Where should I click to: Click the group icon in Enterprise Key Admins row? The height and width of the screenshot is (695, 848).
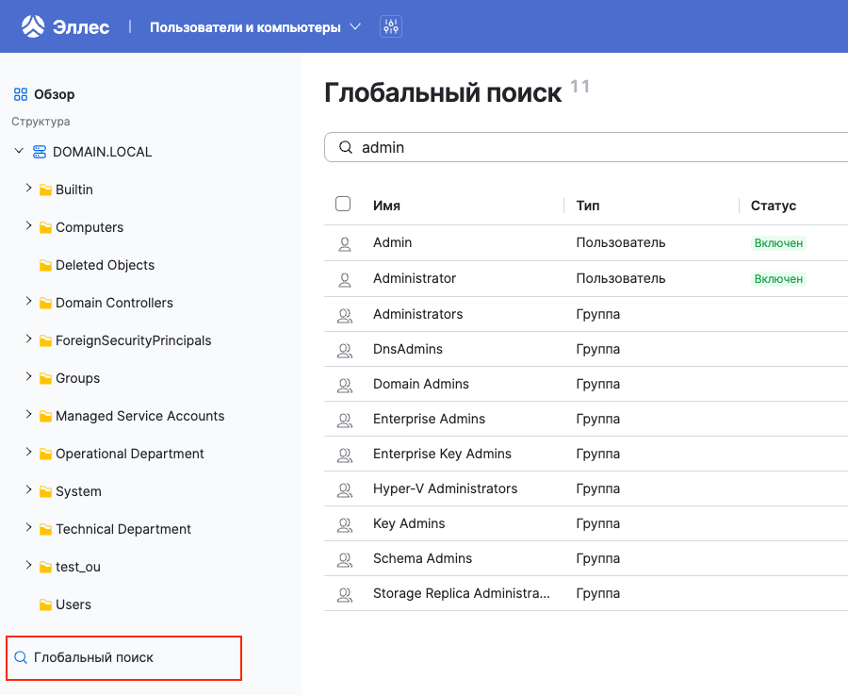pos(345,455)
